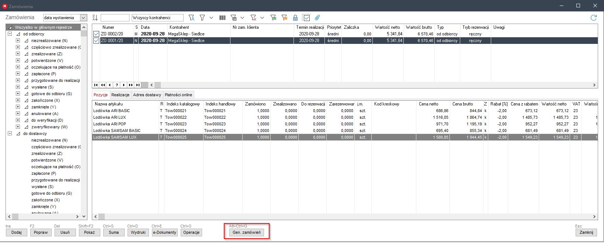604x243 pixels.
Task: Open the Adres dostawy tab
Action: pos(147,95)
